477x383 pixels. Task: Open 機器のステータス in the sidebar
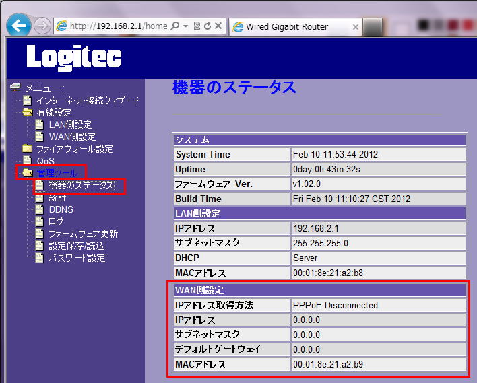82,185
